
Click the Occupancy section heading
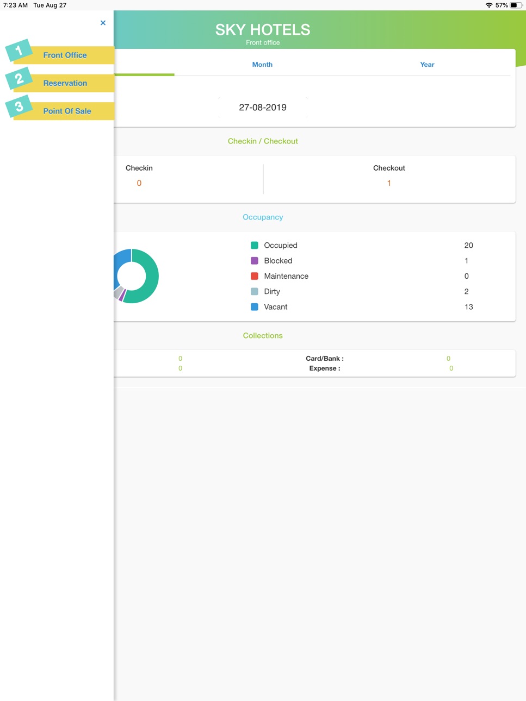point(263,217)
